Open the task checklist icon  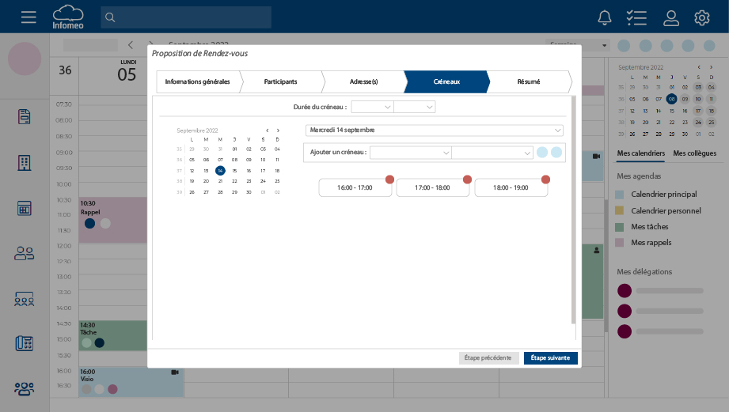[636, 17]
